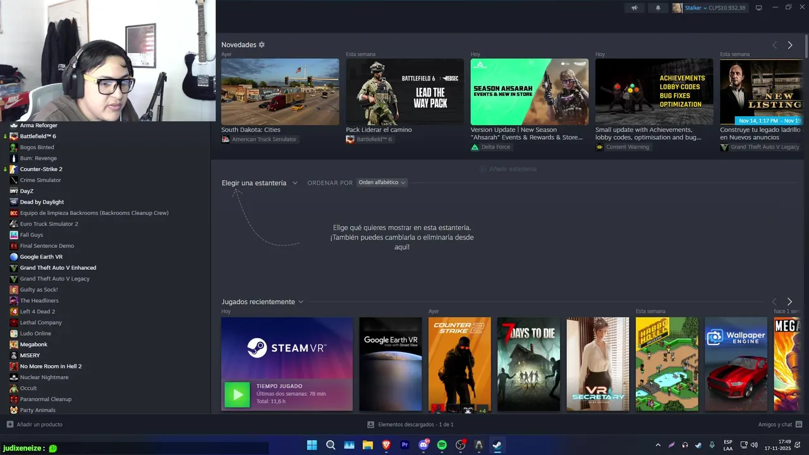809x455 pixels.
Task: Open Orden alfabético sort dropdown
Action: (x=382, y=183)
